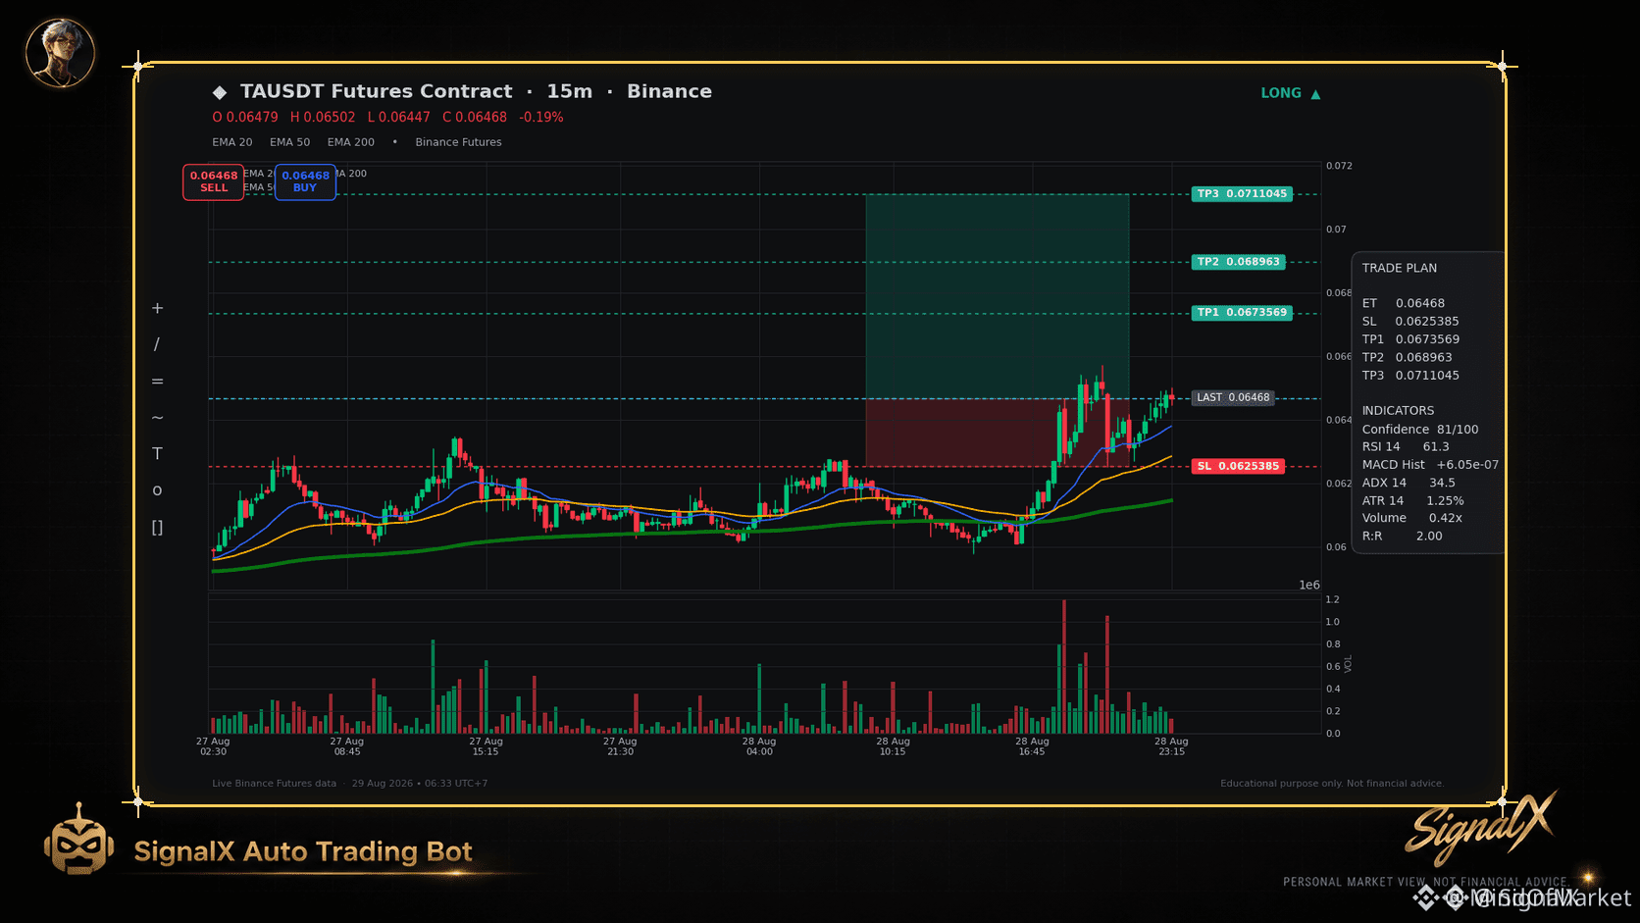Image resolution: width=1640 pixels, height=923 pixels.
Task: Click the TP1 0.0673569 price tag on chart
Action: click(1242, 313)
